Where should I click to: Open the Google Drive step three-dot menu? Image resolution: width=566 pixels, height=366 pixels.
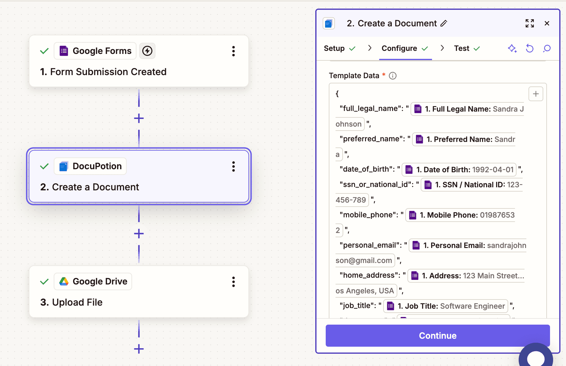point(234,282)
